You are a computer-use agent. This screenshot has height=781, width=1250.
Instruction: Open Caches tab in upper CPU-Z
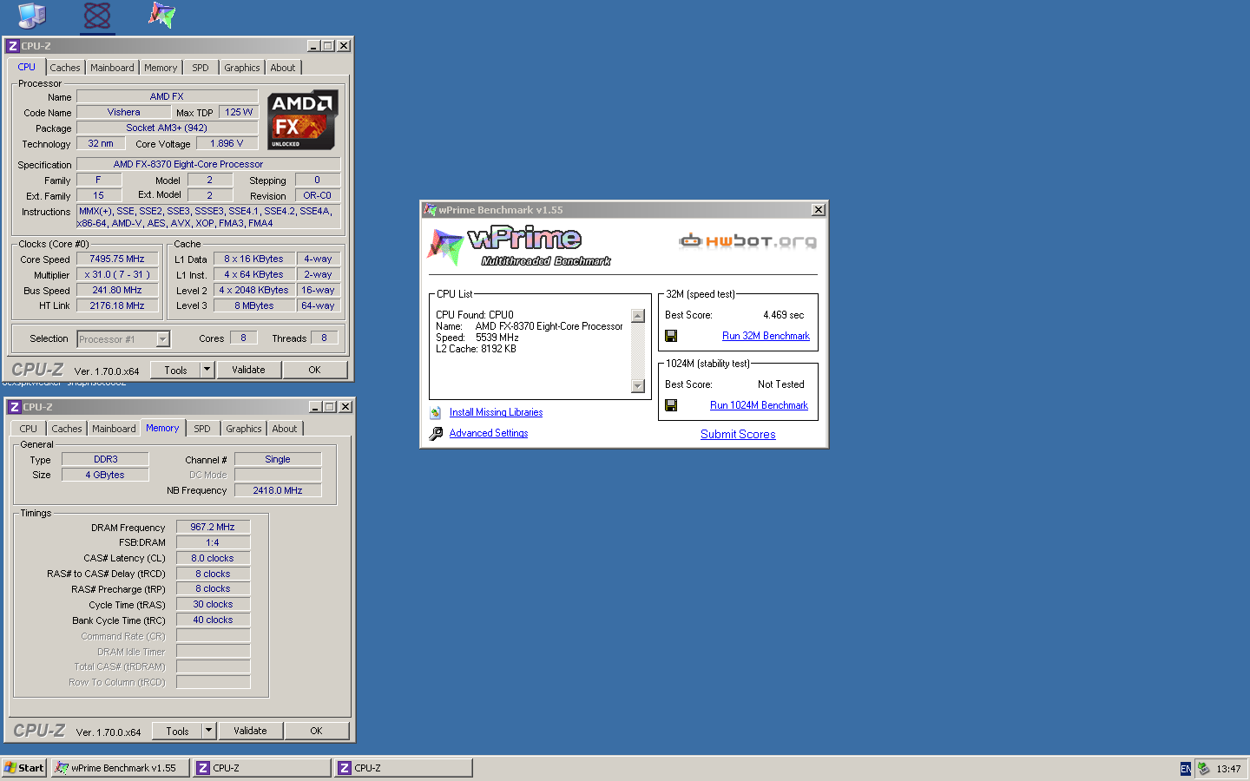[65, 68]
